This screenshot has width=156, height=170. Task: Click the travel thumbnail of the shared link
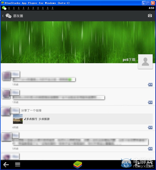tap(18, 119)
